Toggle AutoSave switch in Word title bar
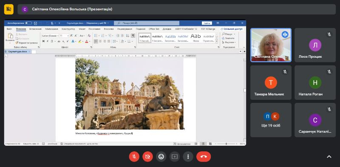Screen dimensions: 340x167 point(28,23)
